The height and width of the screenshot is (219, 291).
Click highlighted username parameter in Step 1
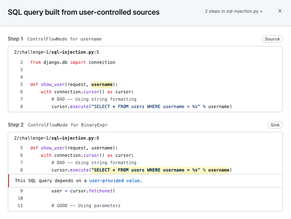click(x=102, y=85)
